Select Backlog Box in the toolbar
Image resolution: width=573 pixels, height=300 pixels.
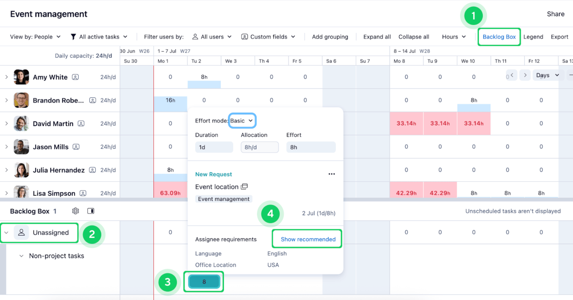[x=499, y=36]
